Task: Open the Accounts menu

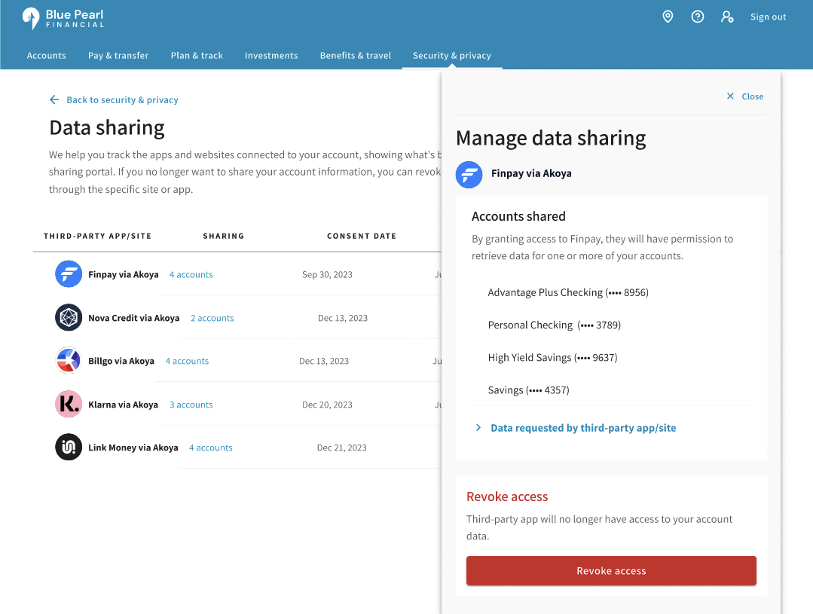Action: [46, 56]
